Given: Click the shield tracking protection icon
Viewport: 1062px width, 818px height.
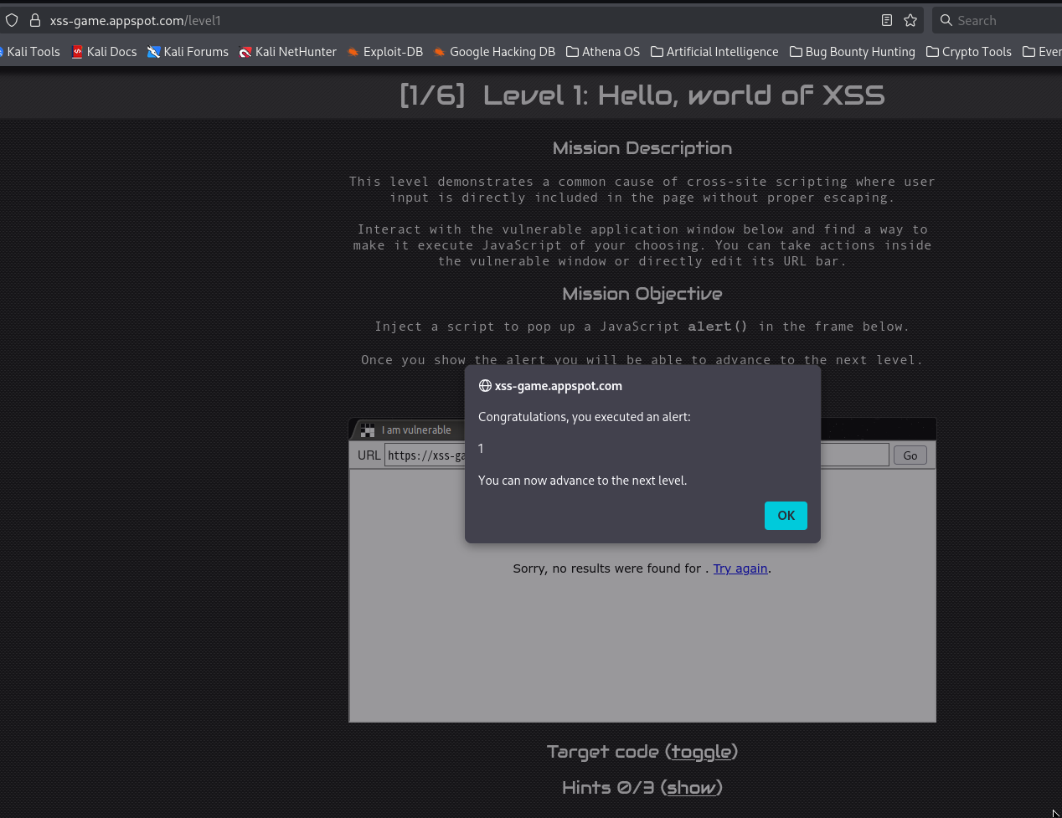Looking at the screenshot, I should [x=12, y=20].
